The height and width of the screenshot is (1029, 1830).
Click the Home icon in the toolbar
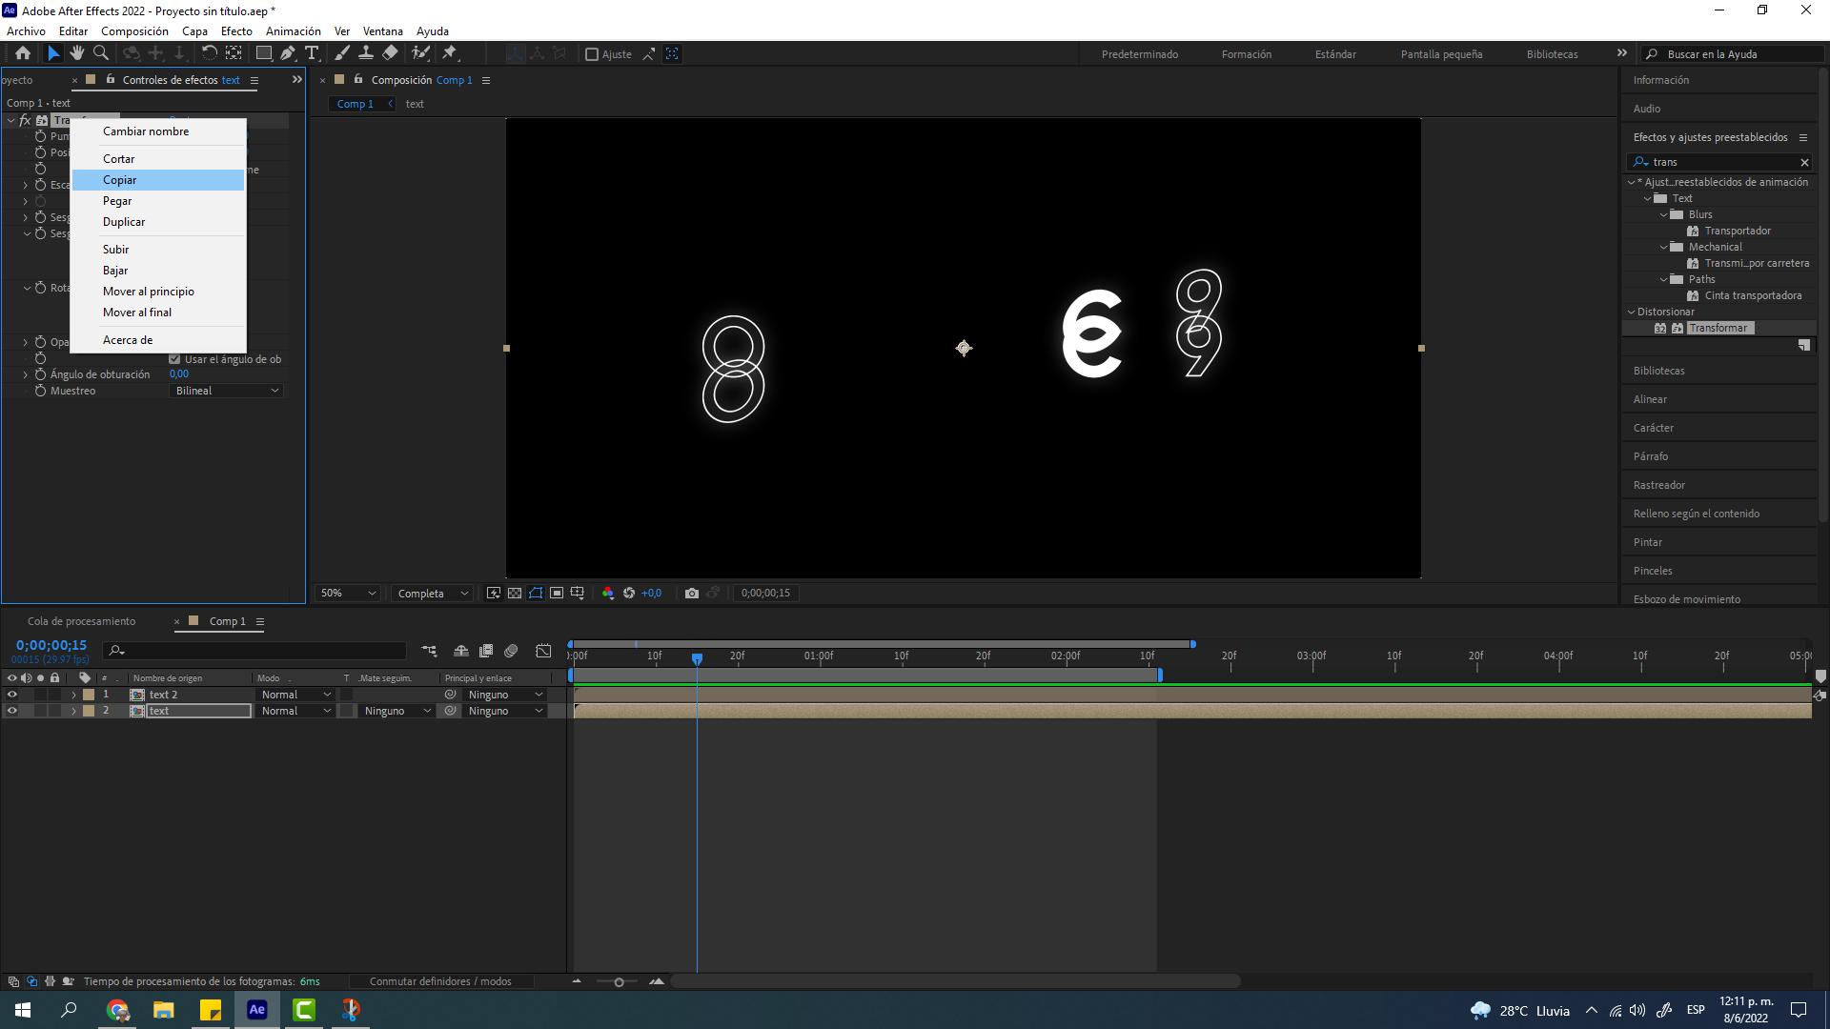tap(23, 53)
